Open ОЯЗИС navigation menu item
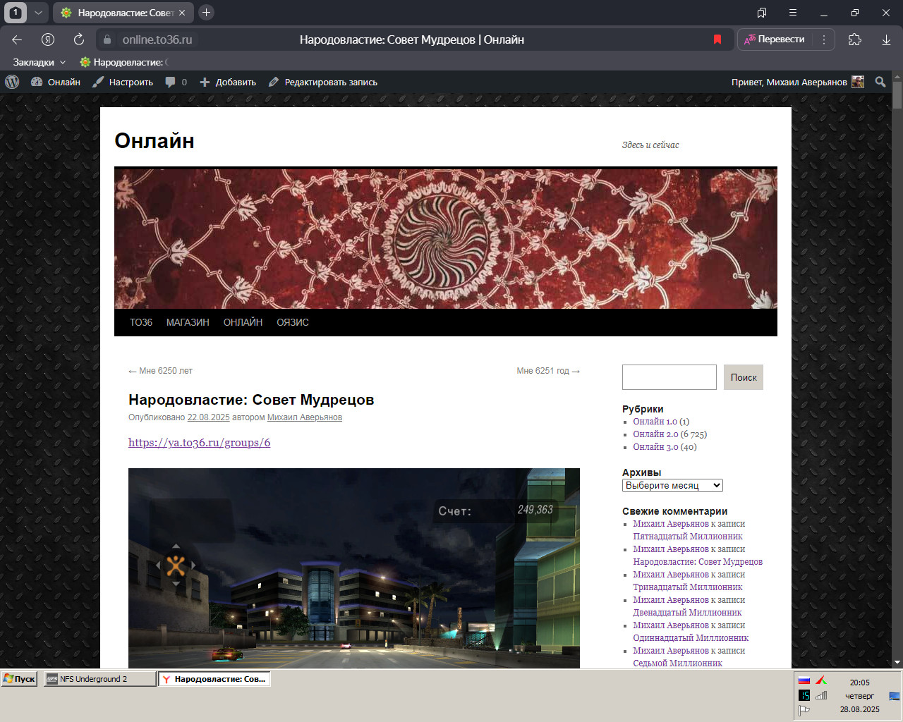This screenshot has height=722, width=903. [x=293, y=322]
